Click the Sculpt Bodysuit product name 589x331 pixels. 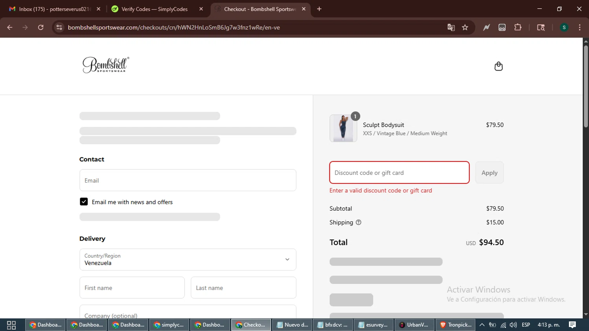[383, 125]
